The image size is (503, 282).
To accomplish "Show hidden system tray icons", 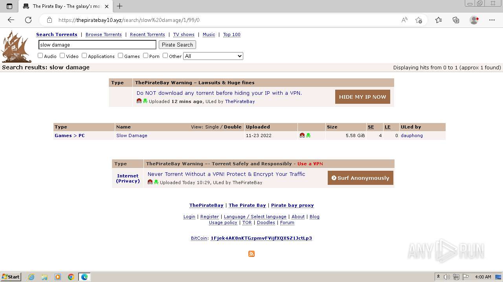I will (x=438, y=277).
